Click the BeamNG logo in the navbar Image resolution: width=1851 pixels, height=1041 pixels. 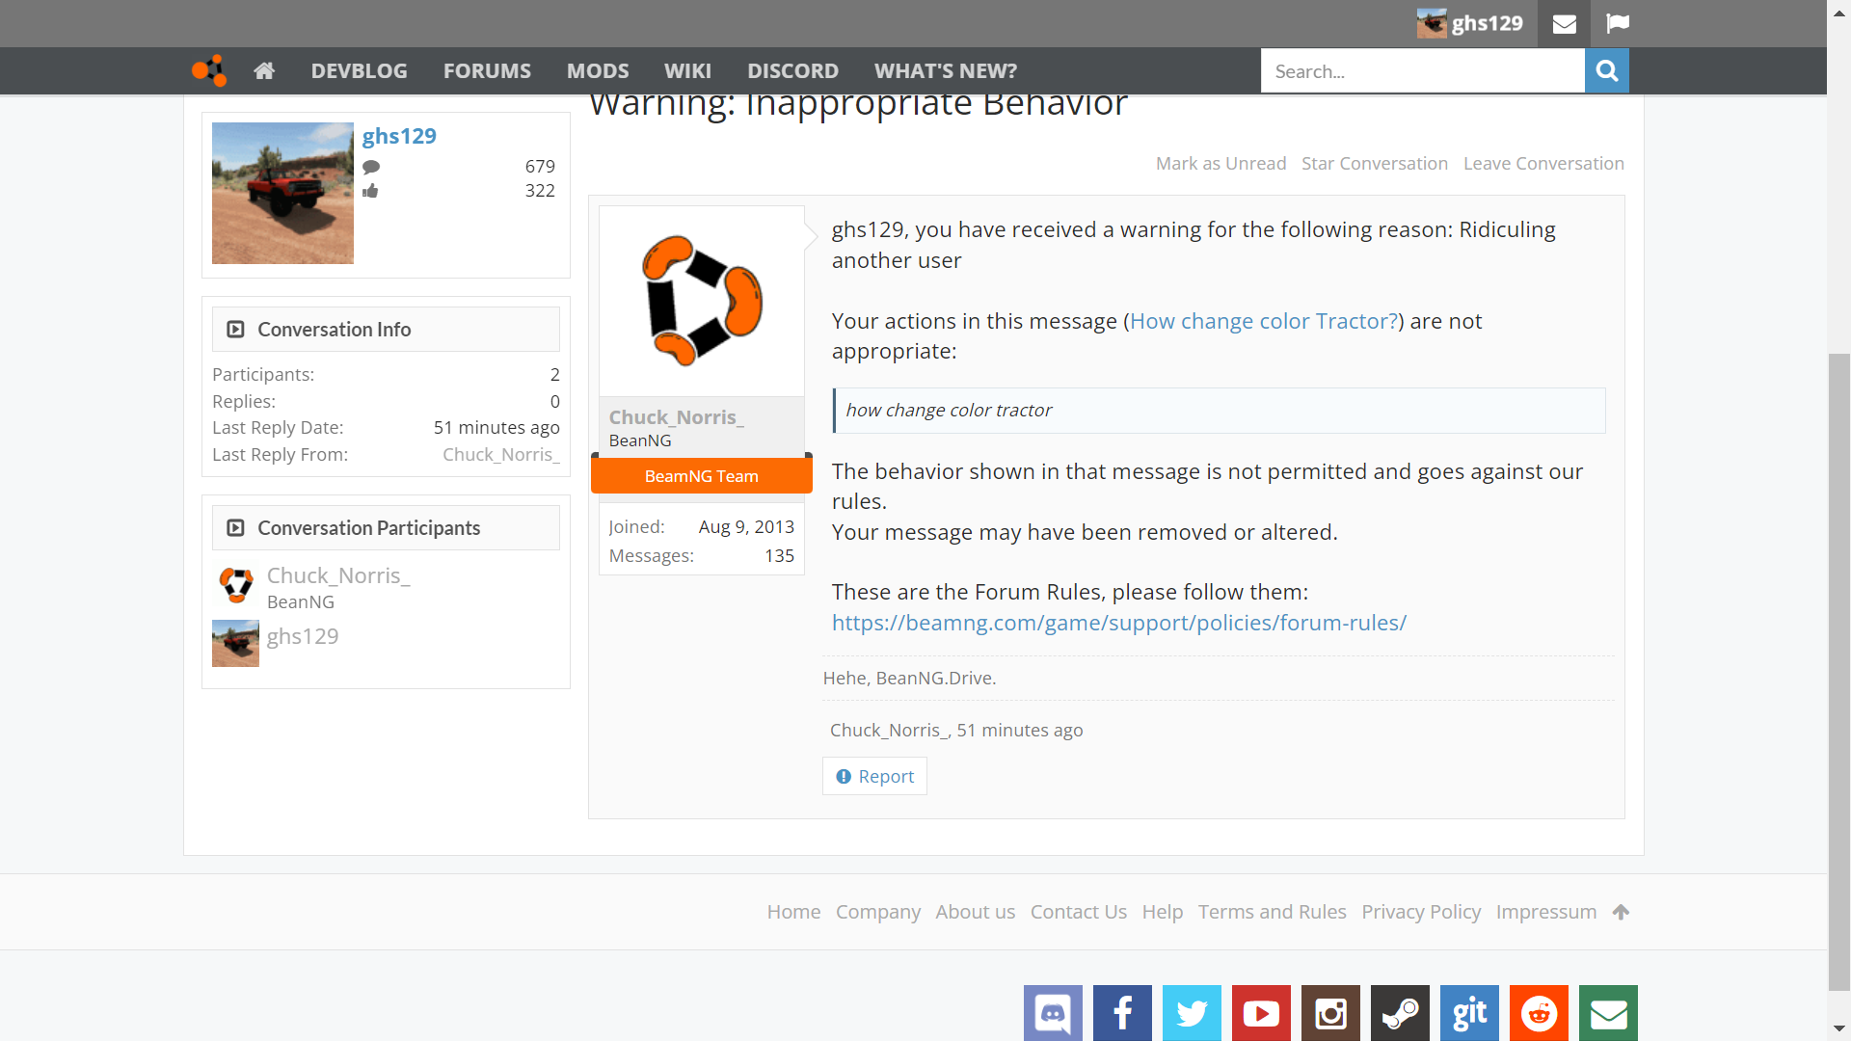pos(208,70)
